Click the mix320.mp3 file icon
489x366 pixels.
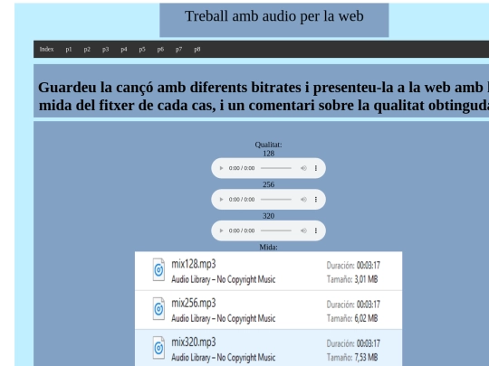pos(158,348)
